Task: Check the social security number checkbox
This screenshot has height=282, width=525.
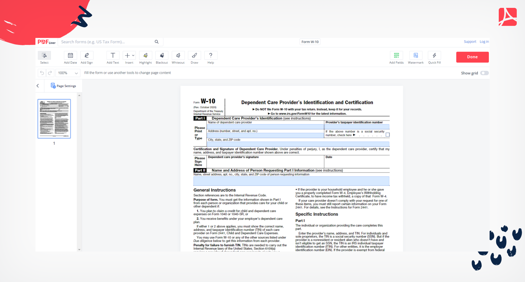Action: 388,135
